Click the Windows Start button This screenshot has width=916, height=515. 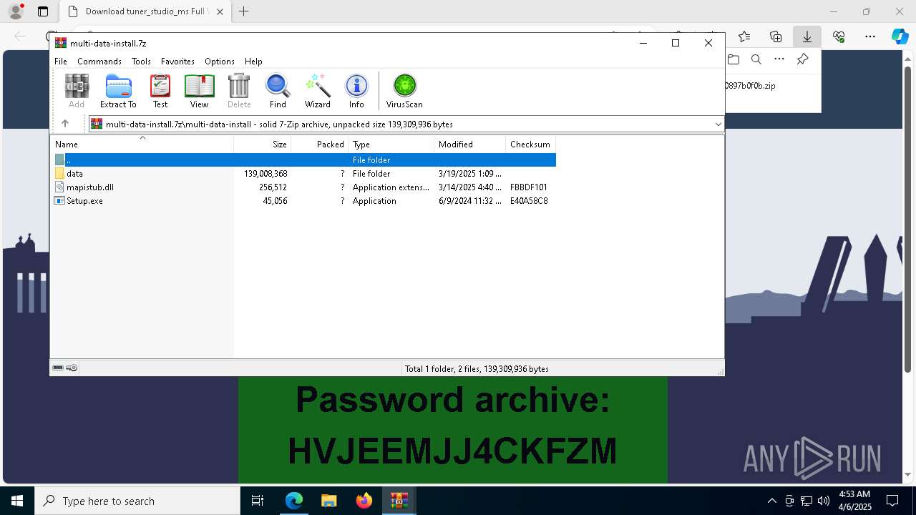coord(17,501)
